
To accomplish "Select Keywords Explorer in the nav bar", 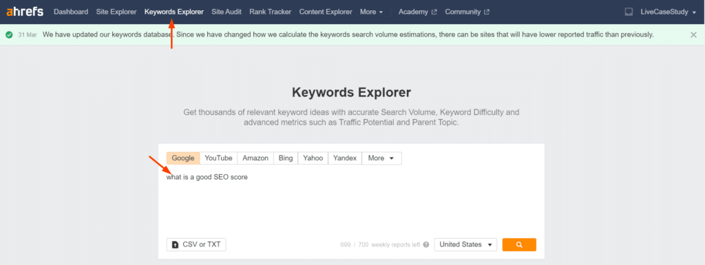I will coord(174,12).
